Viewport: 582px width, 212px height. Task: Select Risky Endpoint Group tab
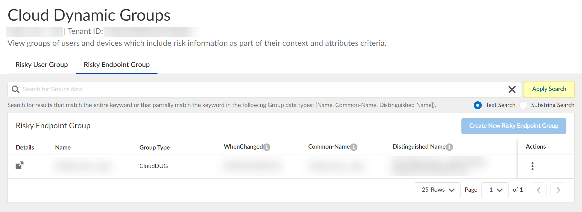(117, 65)
